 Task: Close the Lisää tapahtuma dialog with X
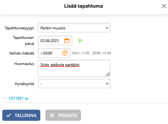(x=164, y=6)
